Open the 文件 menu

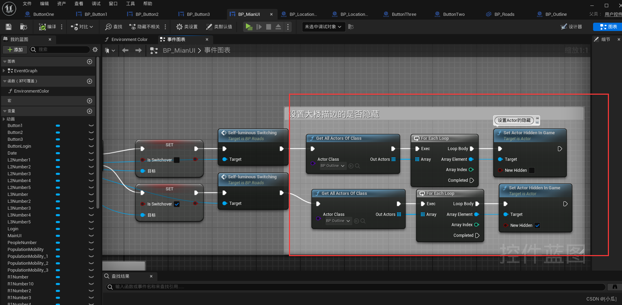click(27, 3)
